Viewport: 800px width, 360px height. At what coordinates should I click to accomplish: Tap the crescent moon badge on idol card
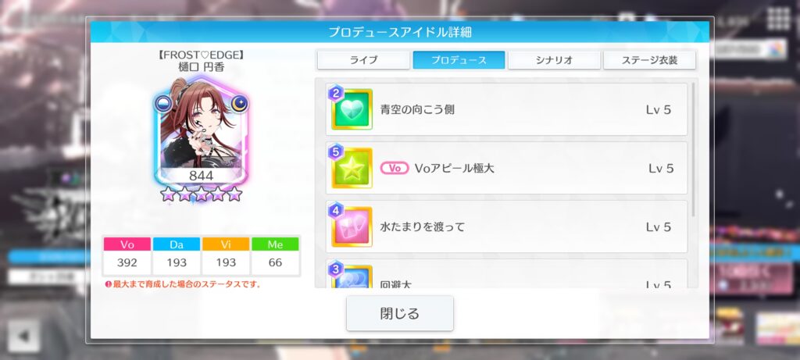239,104
